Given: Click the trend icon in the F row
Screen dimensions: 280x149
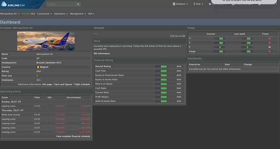Looking at the screenshot, I should (269, 47).
